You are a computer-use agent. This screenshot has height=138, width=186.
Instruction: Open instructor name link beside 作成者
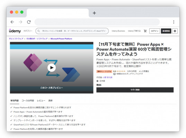tap(107, 77)
